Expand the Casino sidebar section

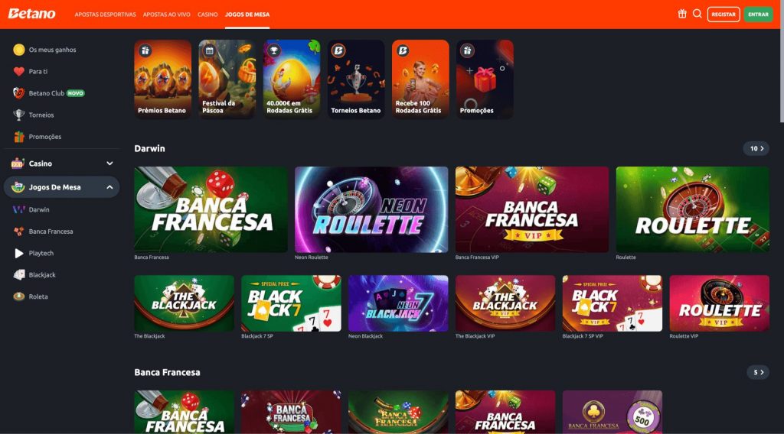[x=61, y=163]
